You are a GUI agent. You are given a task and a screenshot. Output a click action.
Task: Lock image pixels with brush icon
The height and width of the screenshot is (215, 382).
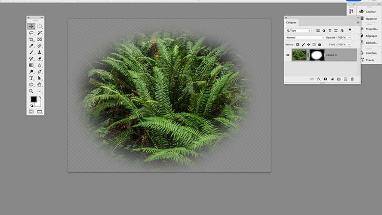click(303, 45)
